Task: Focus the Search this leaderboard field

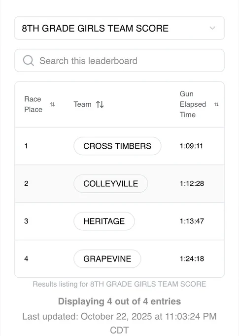Action: point(119,61)
